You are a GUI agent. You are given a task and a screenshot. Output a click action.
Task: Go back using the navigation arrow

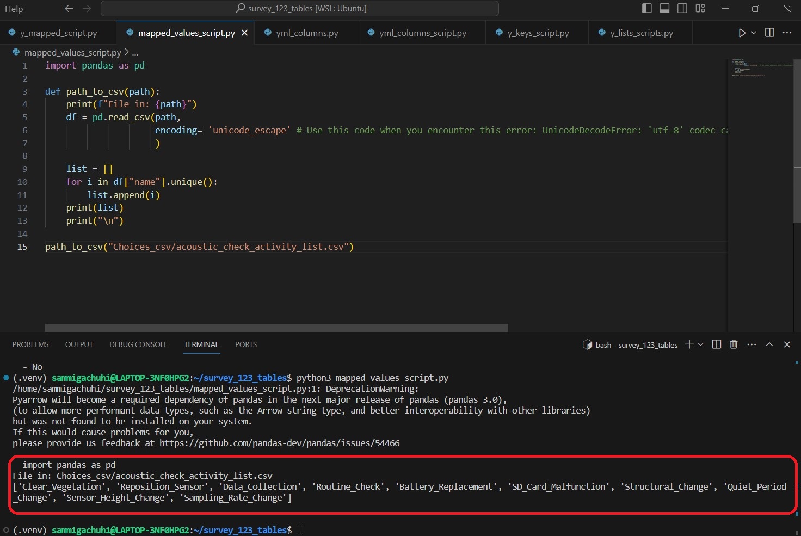(x=69, y=9)
